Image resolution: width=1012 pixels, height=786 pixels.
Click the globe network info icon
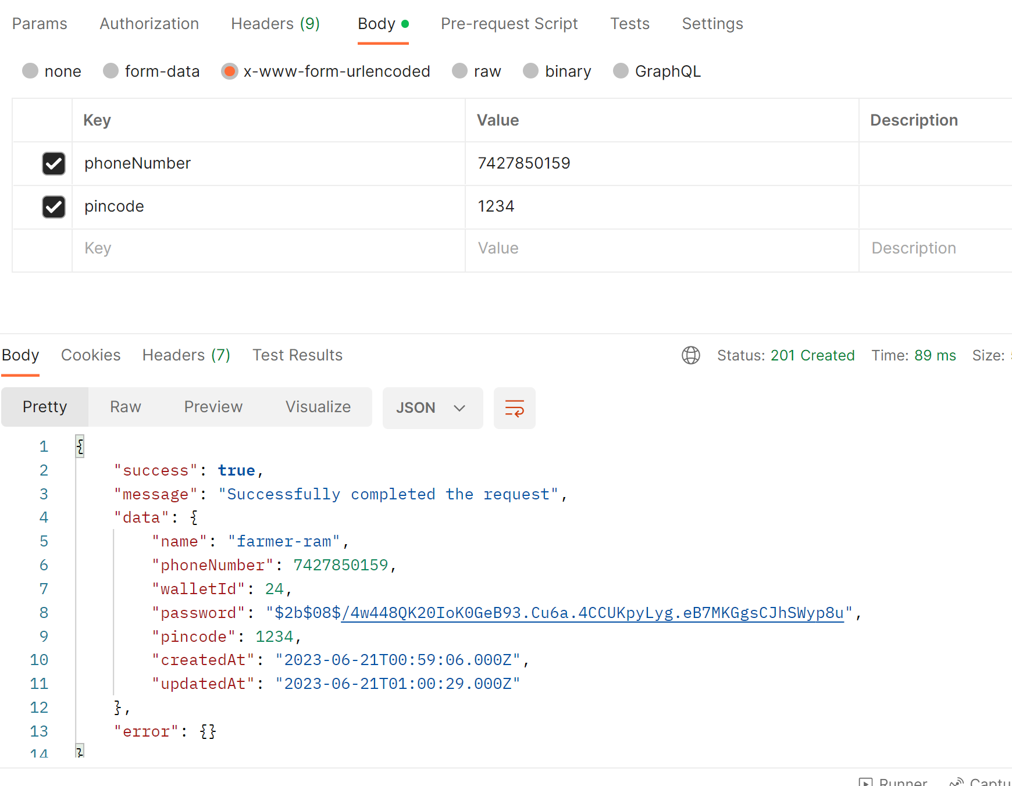click(690, 355)
